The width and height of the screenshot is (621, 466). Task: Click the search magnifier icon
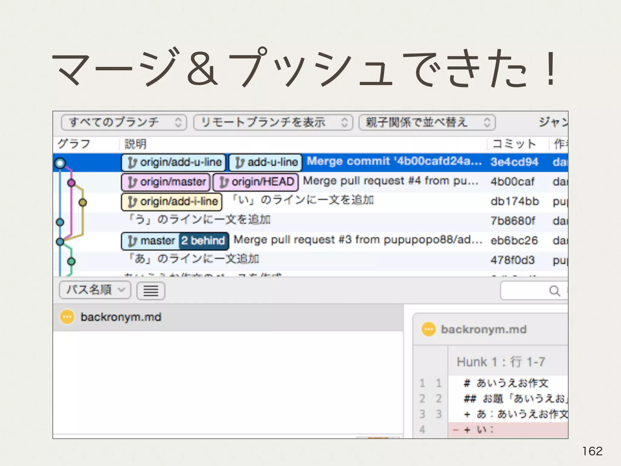click(x=554, y=291)
